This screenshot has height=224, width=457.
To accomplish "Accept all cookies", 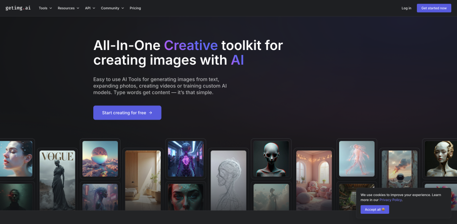I will pyautogui.click(x=374, y=209).
